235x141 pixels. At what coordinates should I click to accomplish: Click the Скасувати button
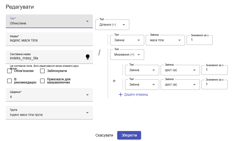coord(104,135)
